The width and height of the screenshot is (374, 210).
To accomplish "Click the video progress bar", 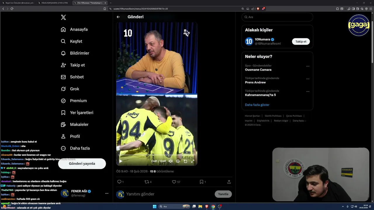I will click(157, 155).
